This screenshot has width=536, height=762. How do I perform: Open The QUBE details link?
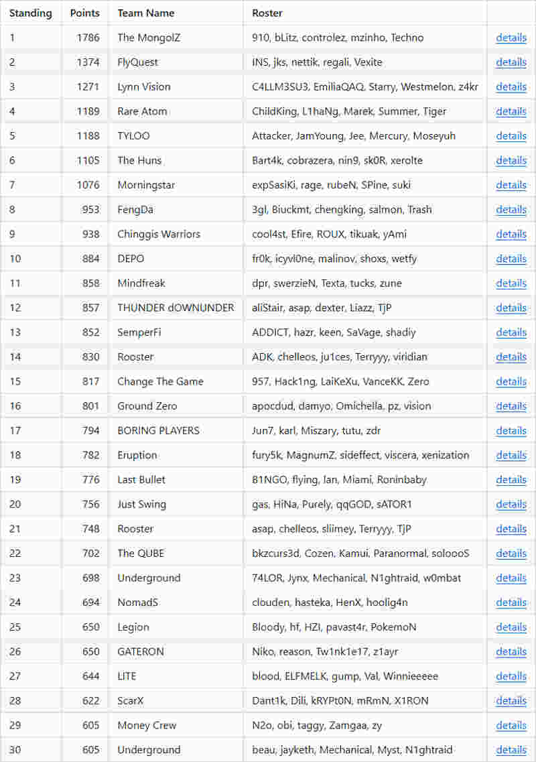click(x=511, y=554)
